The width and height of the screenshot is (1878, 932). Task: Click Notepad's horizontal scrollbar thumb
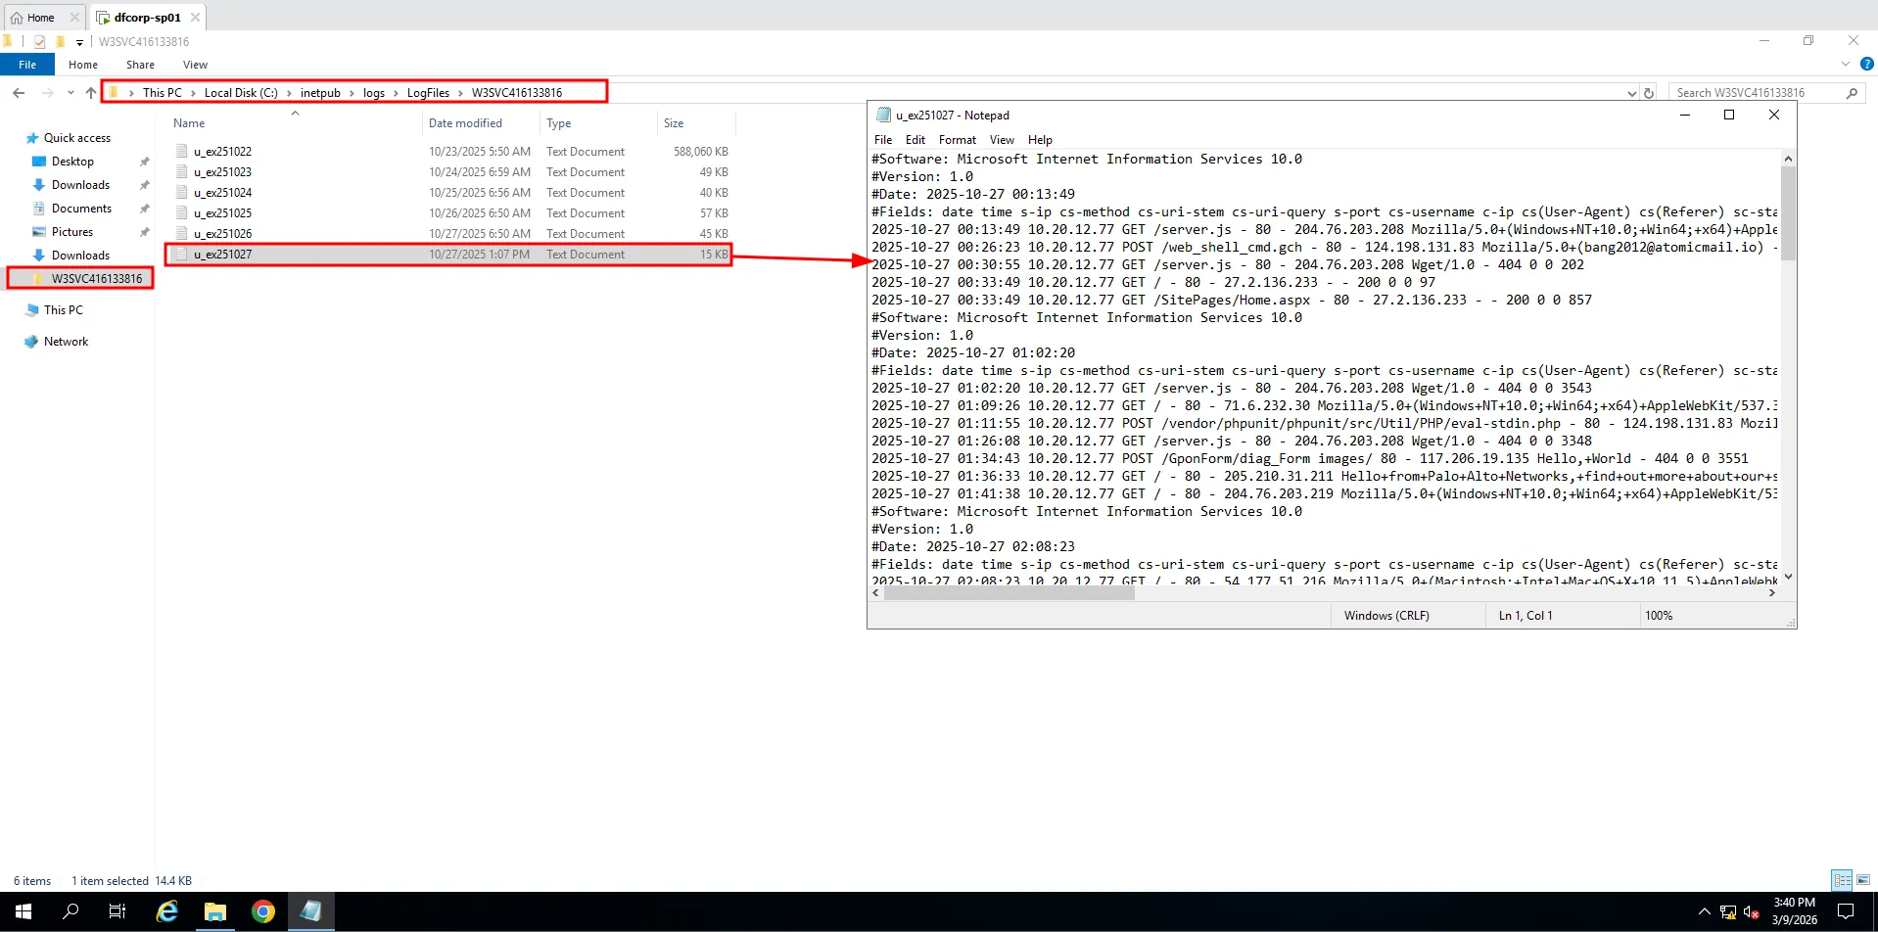coord(1009,593)
